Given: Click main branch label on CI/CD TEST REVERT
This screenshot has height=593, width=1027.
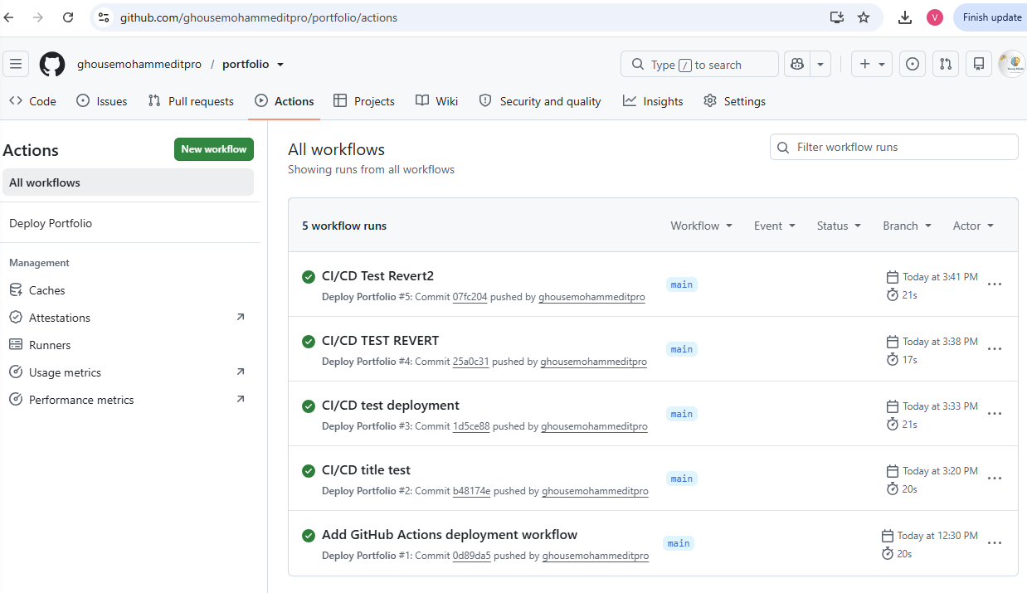Looking at the screenshot, I should 682,349.
